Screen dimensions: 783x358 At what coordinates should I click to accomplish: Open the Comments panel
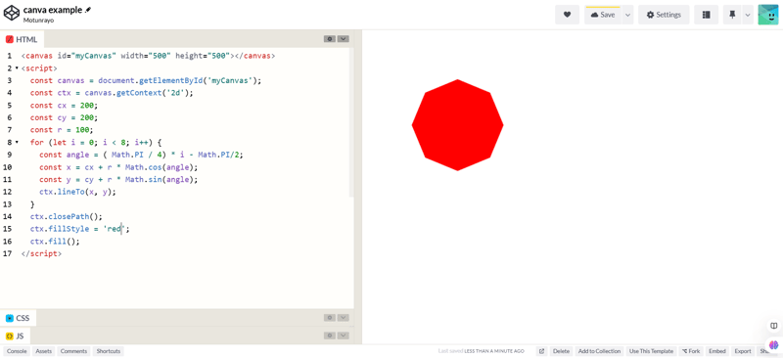74,351
